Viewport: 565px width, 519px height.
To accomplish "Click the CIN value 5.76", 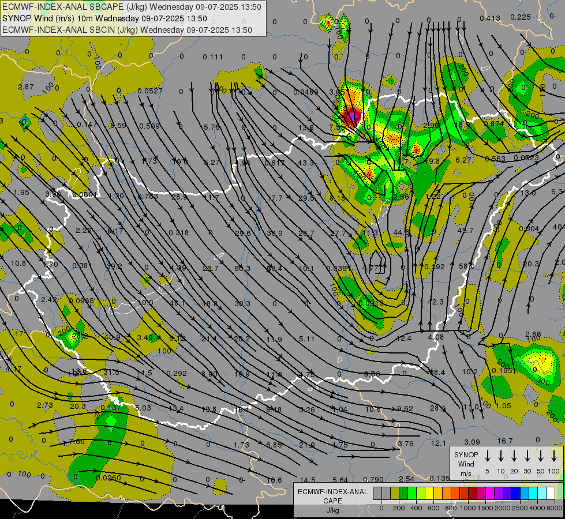I will point(212,127).
